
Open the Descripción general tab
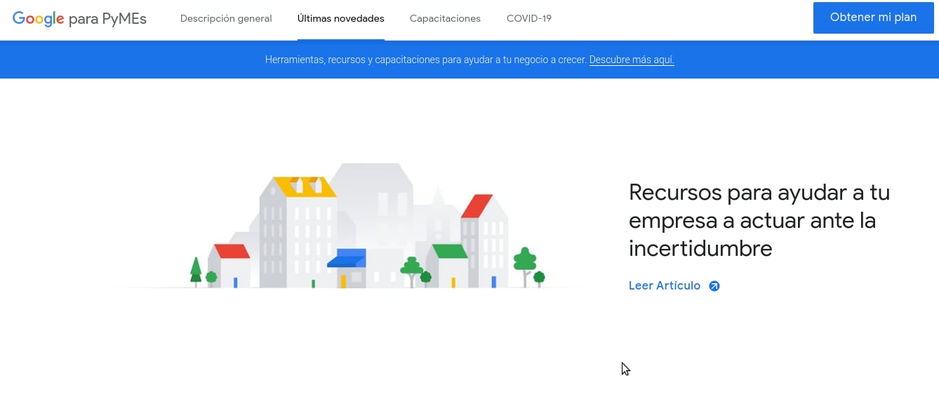[226, 19]
